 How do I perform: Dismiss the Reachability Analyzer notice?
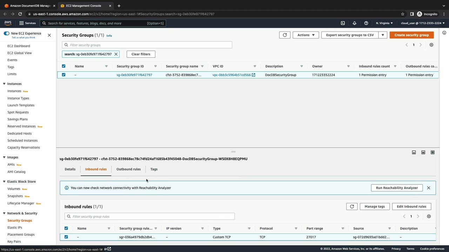click(429, 188)
